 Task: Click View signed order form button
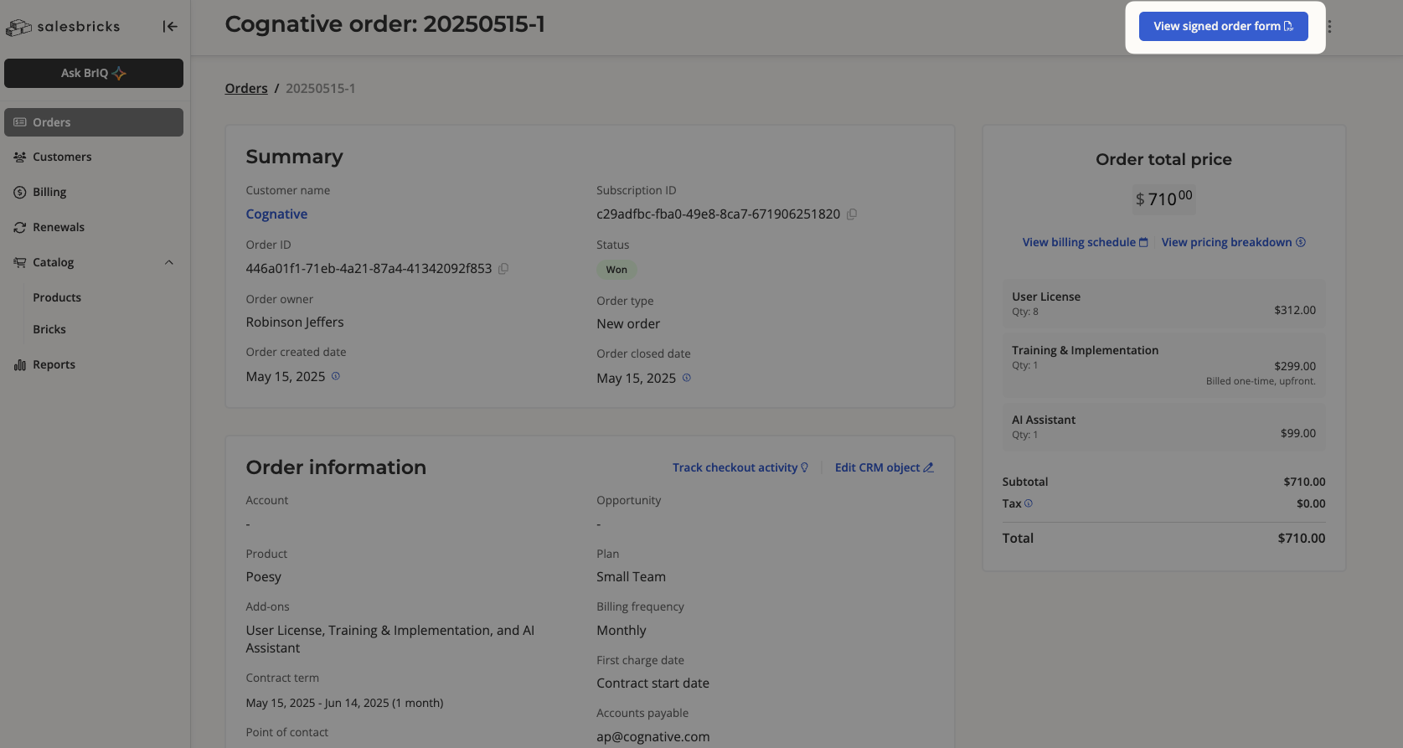click(x=1224, y=26)
